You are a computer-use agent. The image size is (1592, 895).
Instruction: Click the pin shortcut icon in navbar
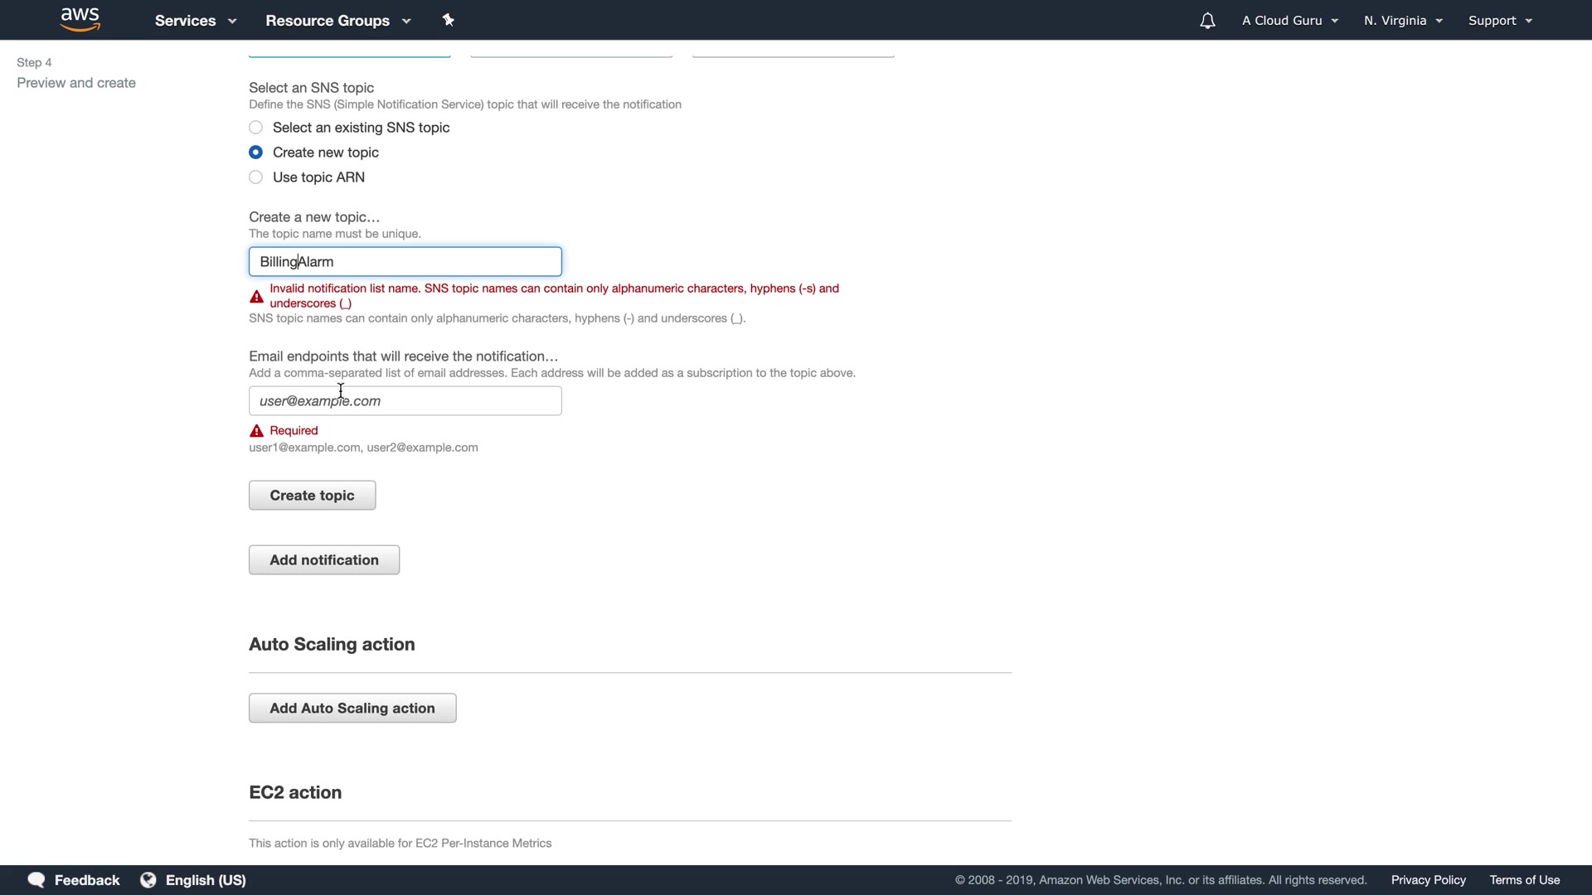pyautogui.click(x=449, y=20)
